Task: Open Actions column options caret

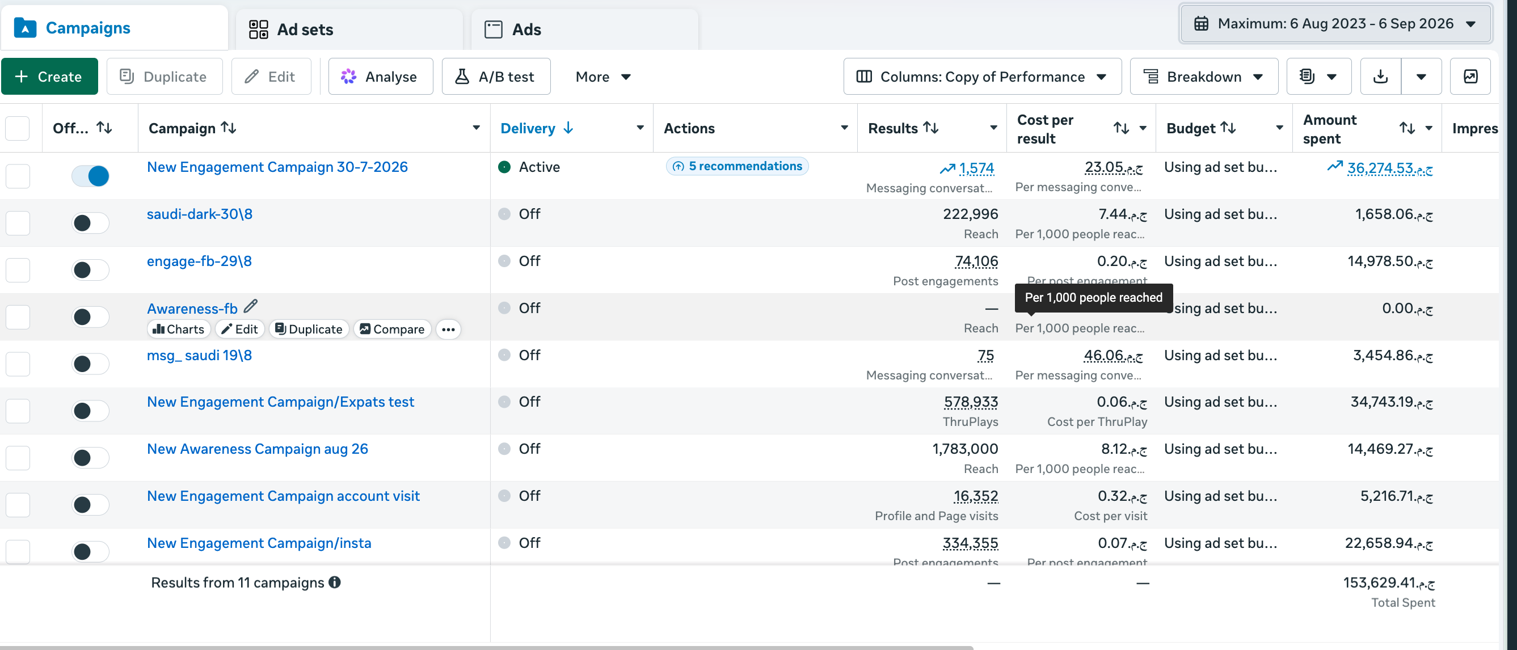Action: [x=844, y=128]
